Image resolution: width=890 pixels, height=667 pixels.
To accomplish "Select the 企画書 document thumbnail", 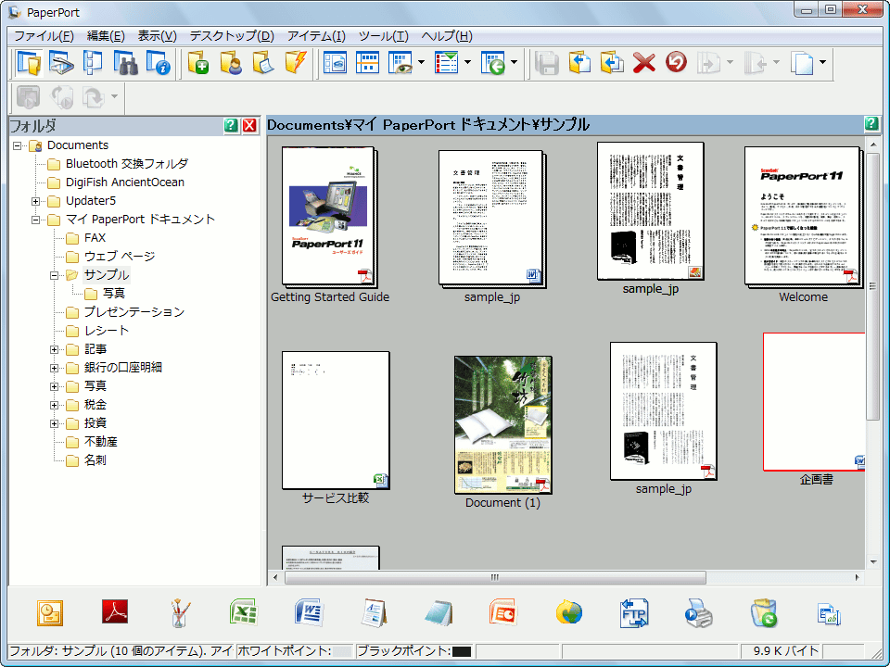I will pyautogui.click(x=814, y=401).
